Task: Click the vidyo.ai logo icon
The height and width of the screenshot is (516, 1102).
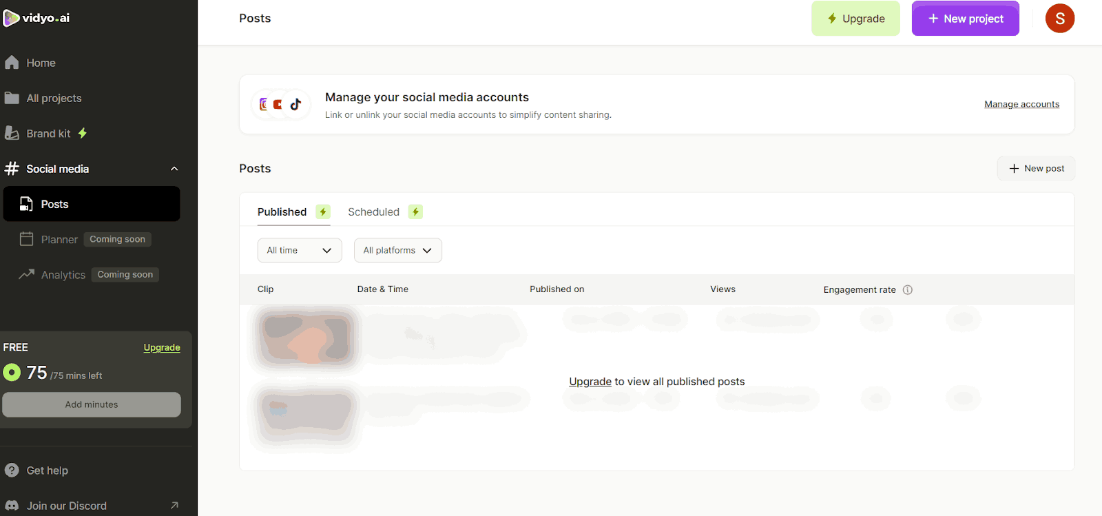Action: tap(11, 18)
